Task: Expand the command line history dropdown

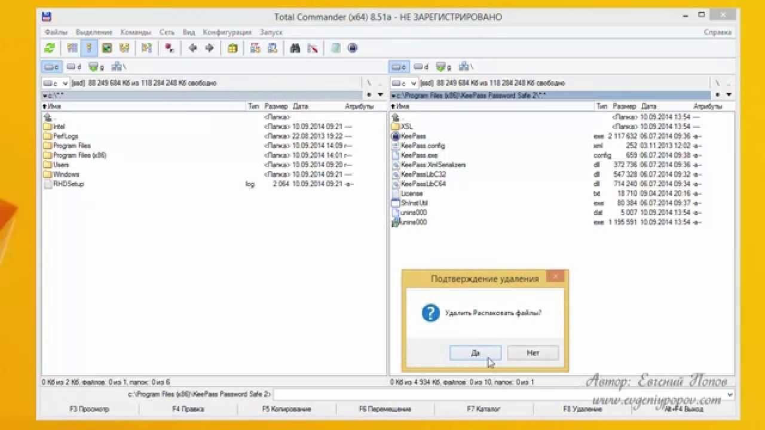Action: (729, 395)
